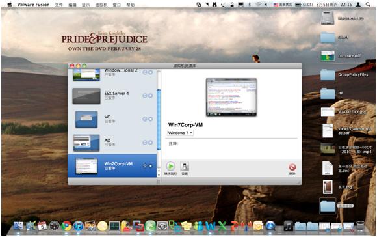Open Microsoft Word from the Dock

[210, 226]
